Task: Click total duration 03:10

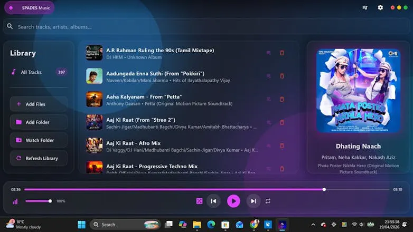Action: pyautogui.click(x=398, y=189)
